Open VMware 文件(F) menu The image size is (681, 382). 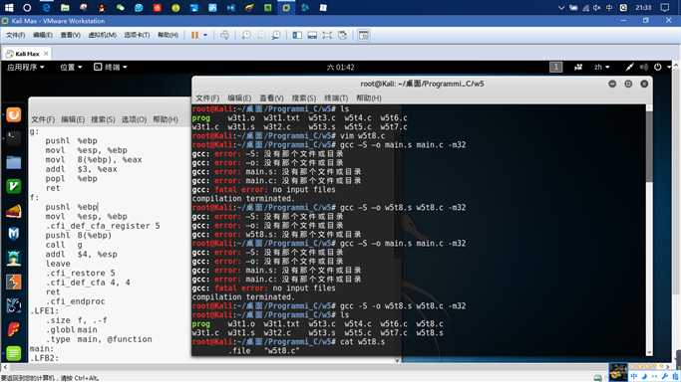[15, 35]
